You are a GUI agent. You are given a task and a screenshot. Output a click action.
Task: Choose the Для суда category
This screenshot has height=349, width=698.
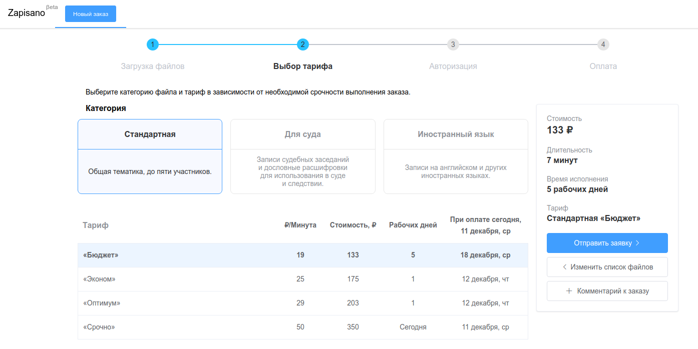(302, 156)
